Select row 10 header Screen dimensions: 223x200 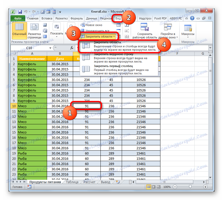pos(14,106)
